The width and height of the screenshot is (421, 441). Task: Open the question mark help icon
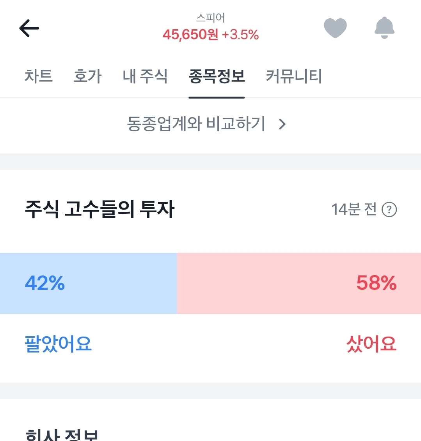(389, 210)
